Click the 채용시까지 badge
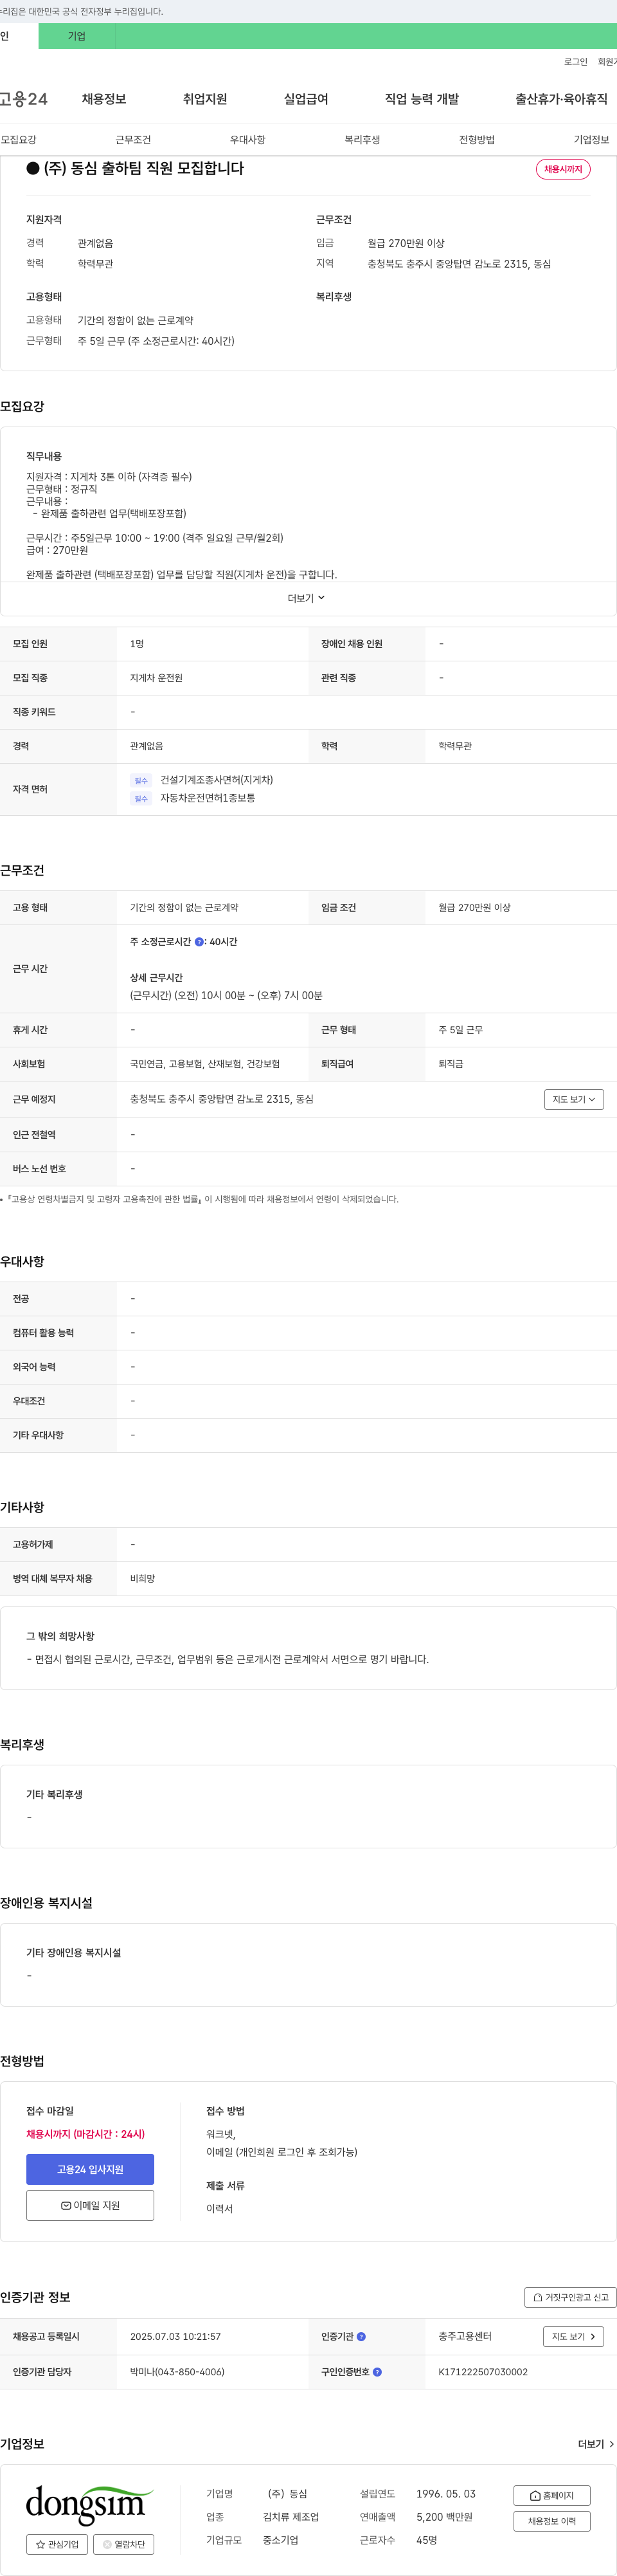Screen dimensions: 617x2576 click(x=563, y=169)
